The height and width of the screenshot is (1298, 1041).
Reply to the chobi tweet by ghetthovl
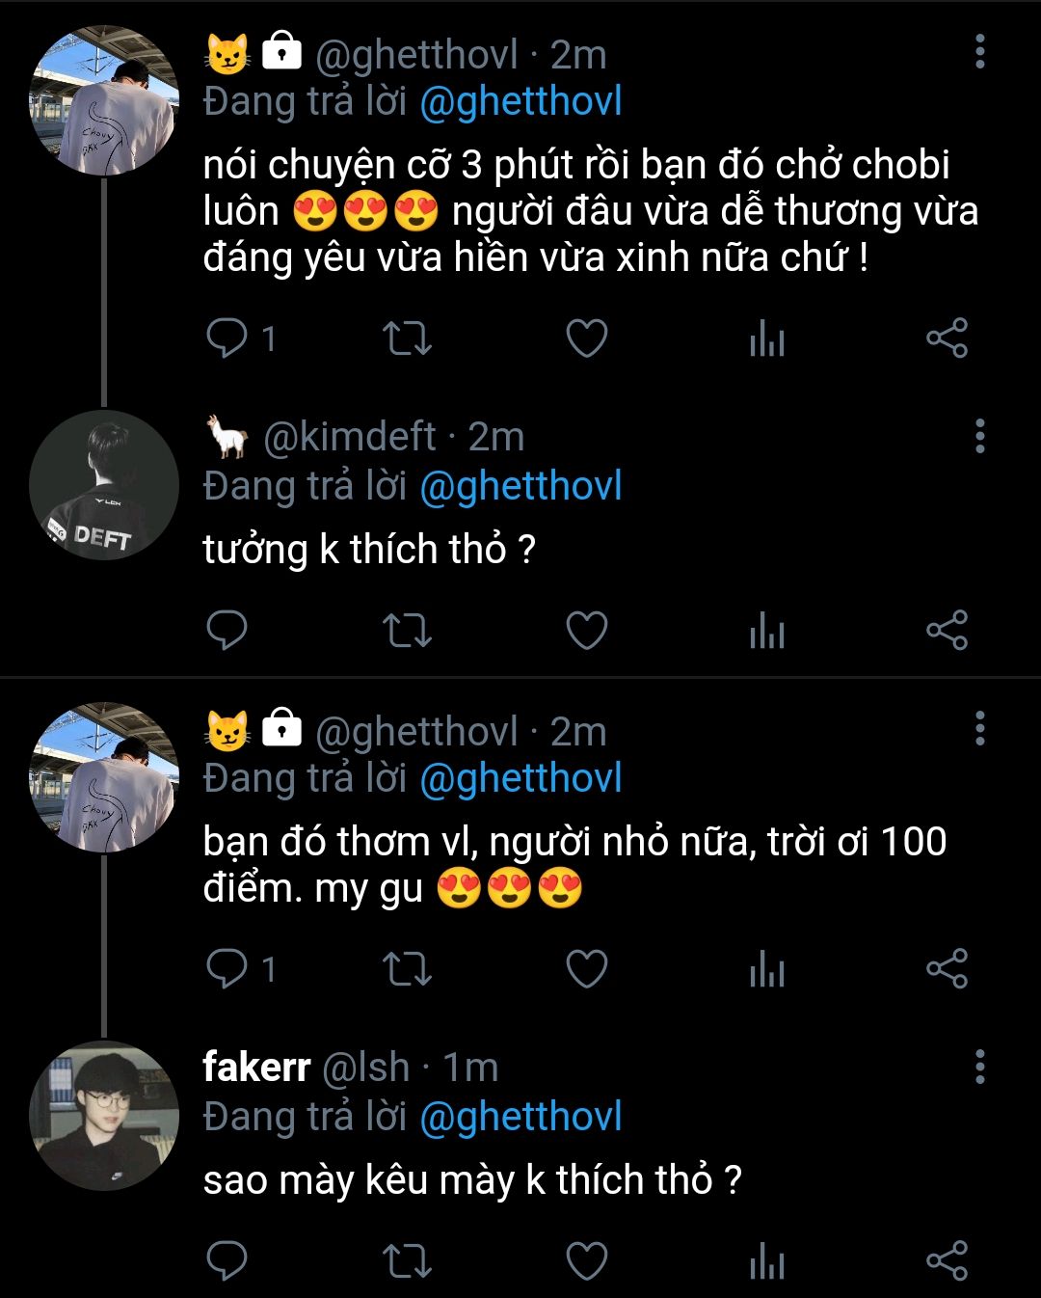coord(227,338)
